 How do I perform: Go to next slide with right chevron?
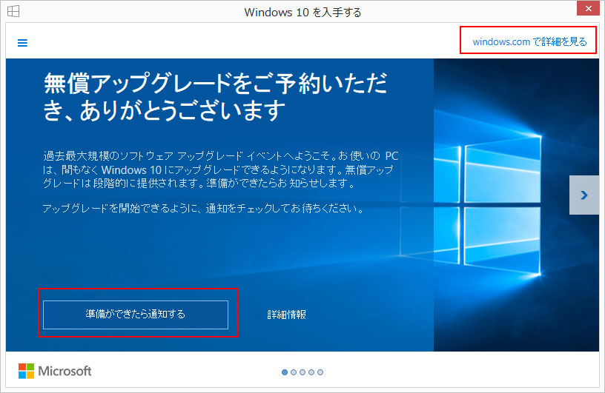(x=584, y=195)
